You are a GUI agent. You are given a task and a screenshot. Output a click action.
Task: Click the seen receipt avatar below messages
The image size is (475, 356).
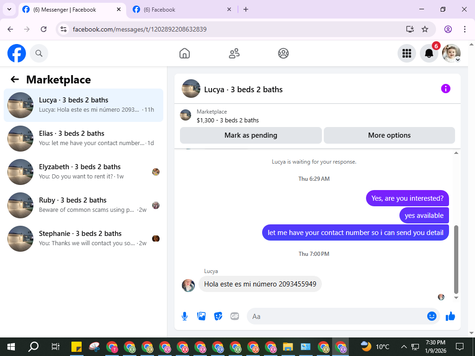click(x=441, y=297)
